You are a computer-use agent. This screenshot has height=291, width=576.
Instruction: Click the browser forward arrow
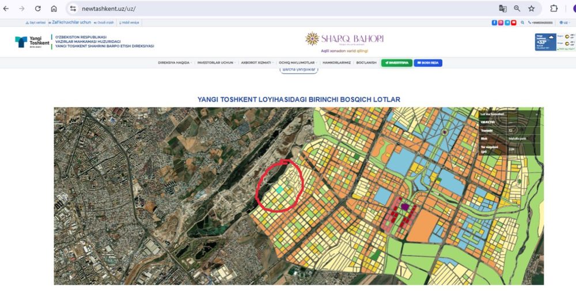click(x=22, y=9)
